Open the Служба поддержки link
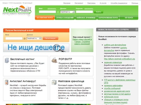 click(x=119, y=3)
